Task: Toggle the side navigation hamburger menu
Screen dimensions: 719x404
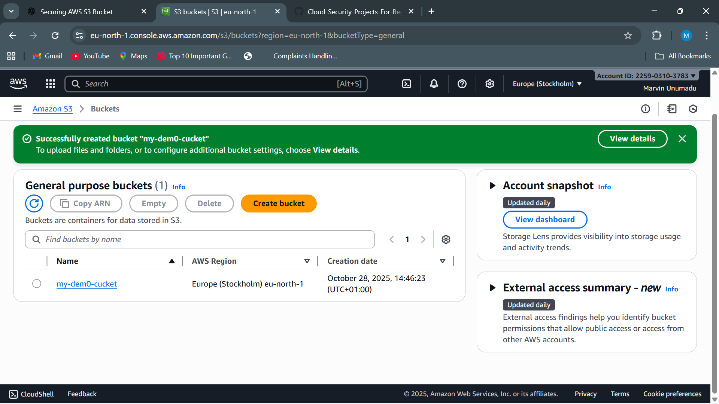Action: tap(18, 109)
